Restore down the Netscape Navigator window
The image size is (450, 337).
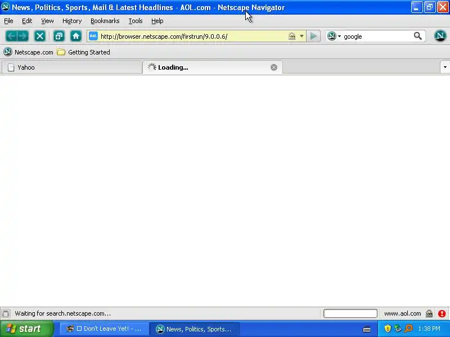coord(430,7)
